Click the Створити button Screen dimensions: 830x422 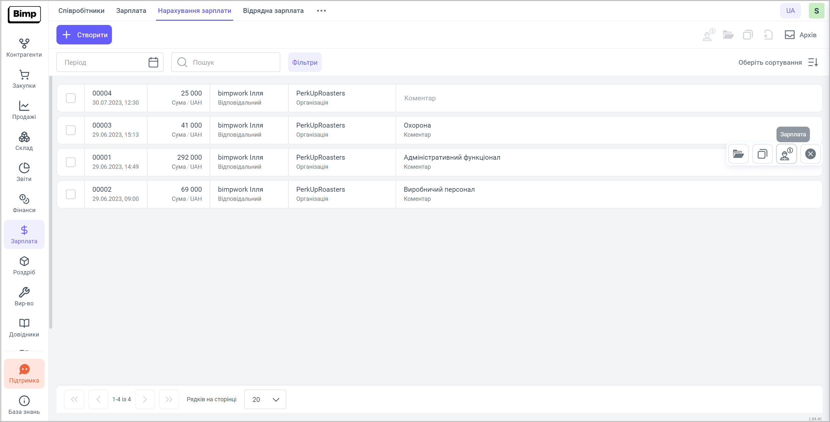coord(84,35)
